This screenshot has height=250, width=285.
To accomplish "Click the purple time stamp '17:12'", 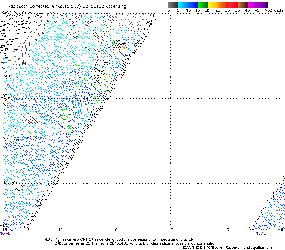I will point(261,233).
